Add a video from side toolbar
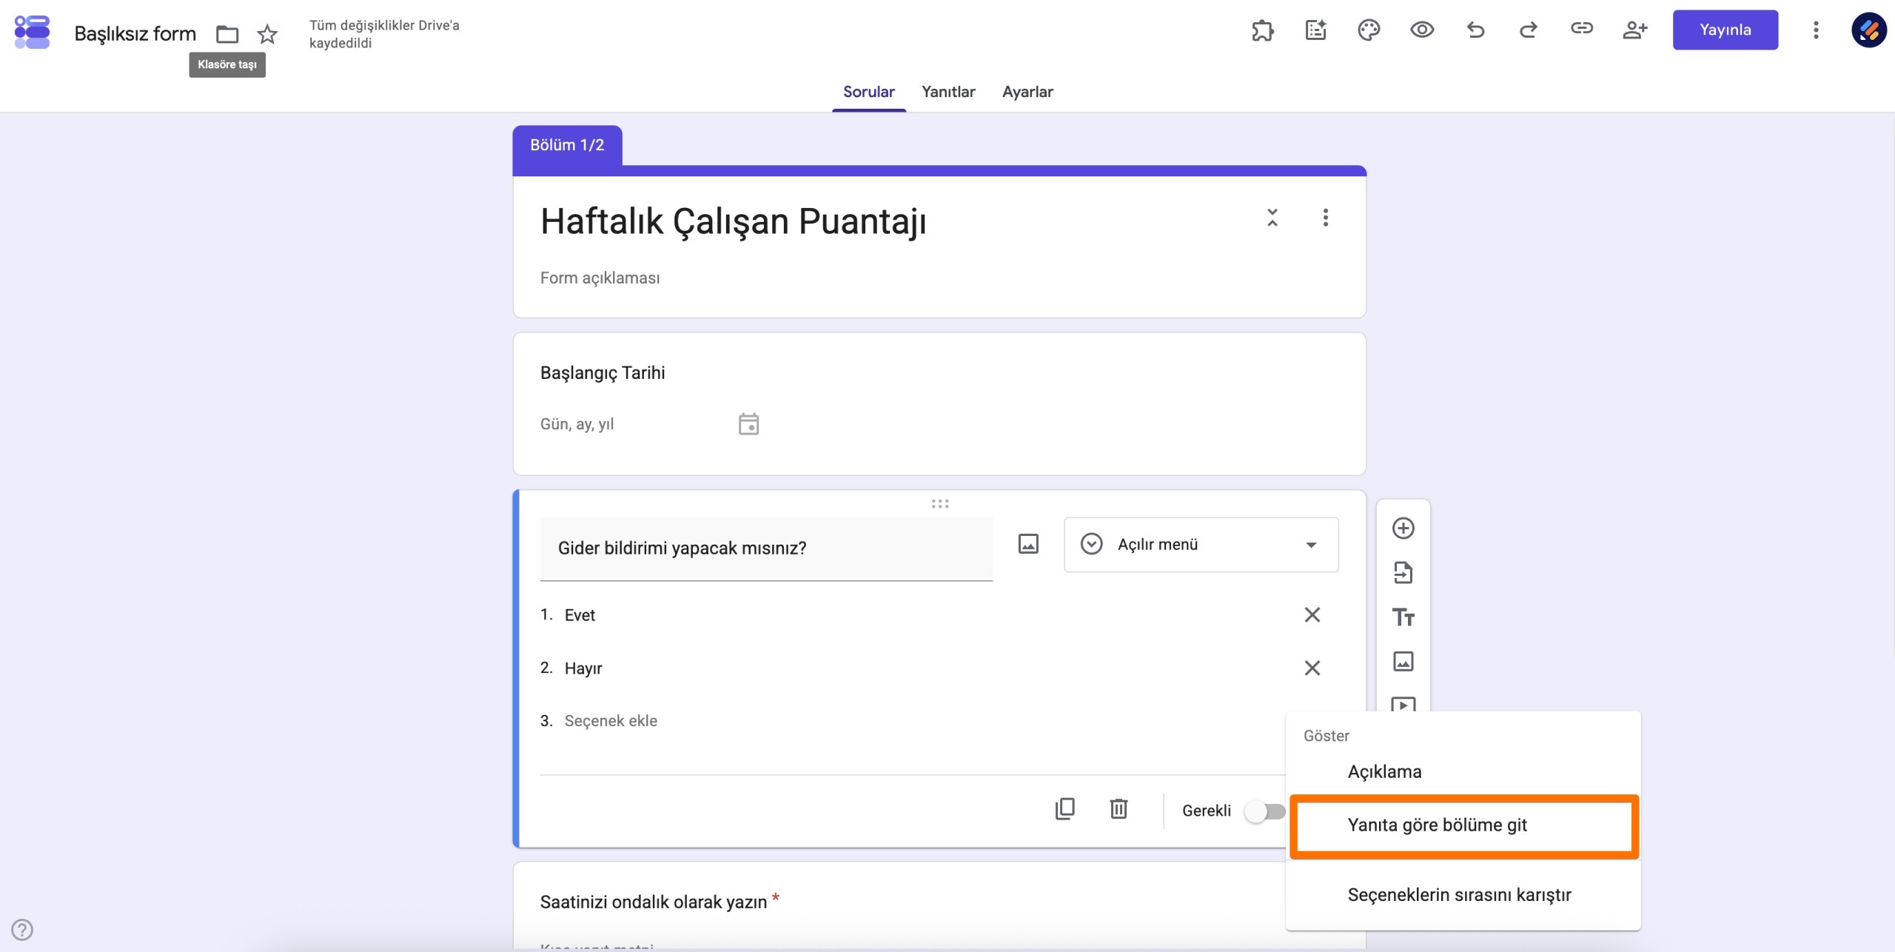Viewport: 1895px width, 952px height. point(1403,704)
